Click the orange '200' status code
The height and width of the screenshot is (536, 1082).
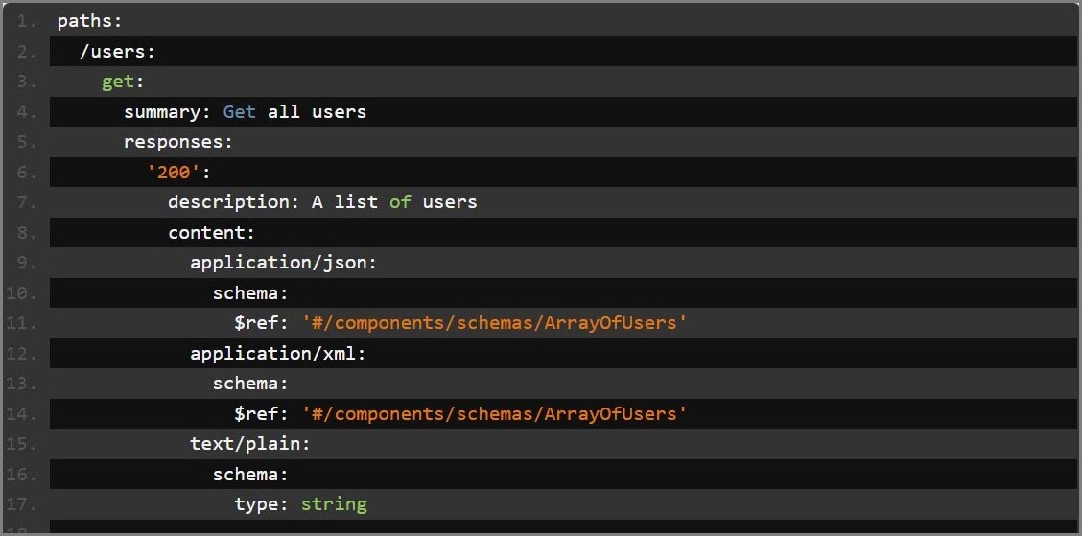pyautogui.click(x=174, y=173)
